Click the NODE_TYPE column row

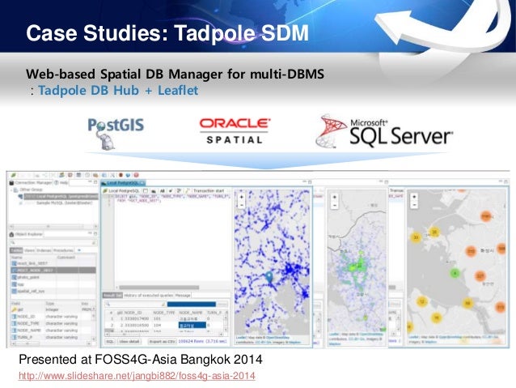pyautogui.click(x=52, y=323)
